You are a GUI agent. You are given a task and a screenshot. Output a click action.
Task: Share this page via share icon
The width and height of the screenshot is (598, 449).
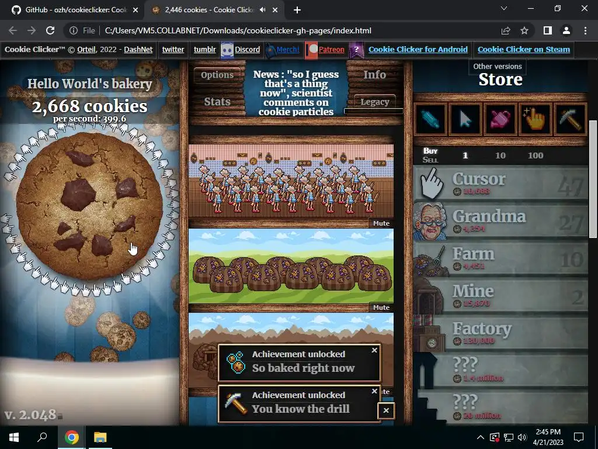click(506, 30)
